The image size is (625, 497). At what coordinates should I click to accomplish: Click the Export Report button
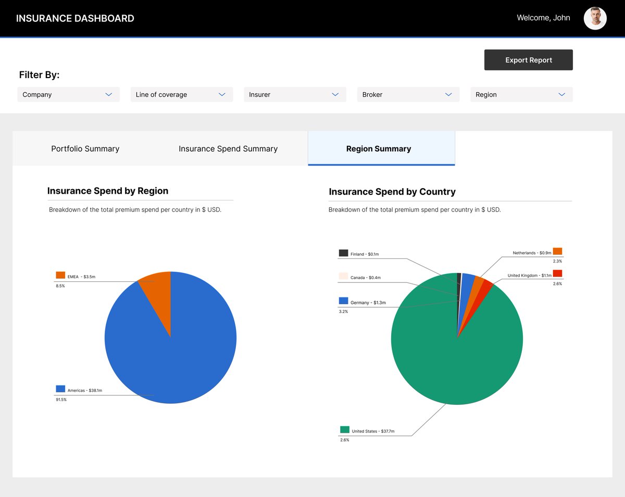tap(529, 60)
